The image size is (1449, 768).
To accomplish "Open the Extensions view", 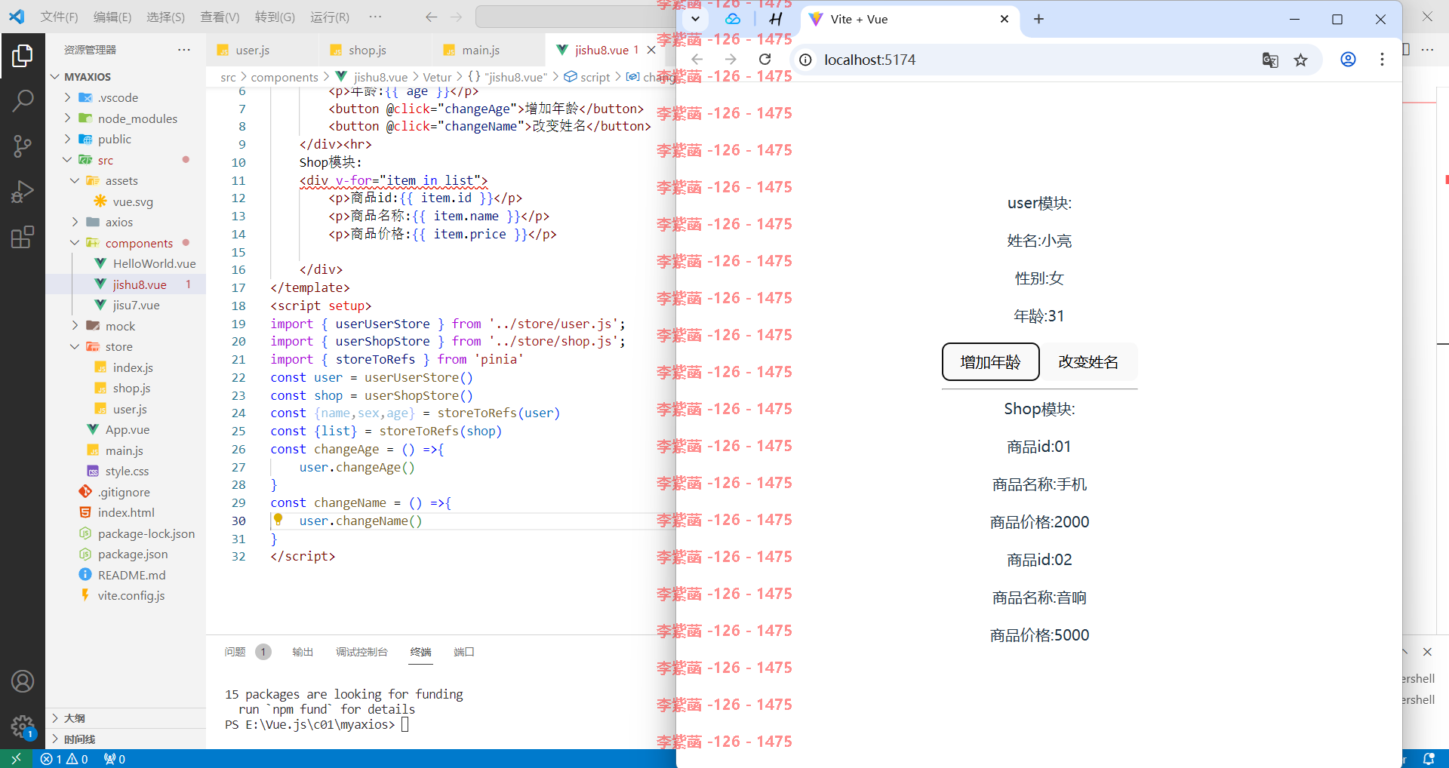I will pyautogui.click(x=23, y=237).
